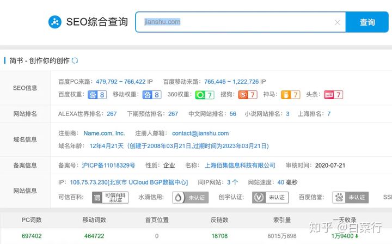This screenshot has height=244, width=392.
Task: Click the 查询 search button
Action: (x=367, y=22)
